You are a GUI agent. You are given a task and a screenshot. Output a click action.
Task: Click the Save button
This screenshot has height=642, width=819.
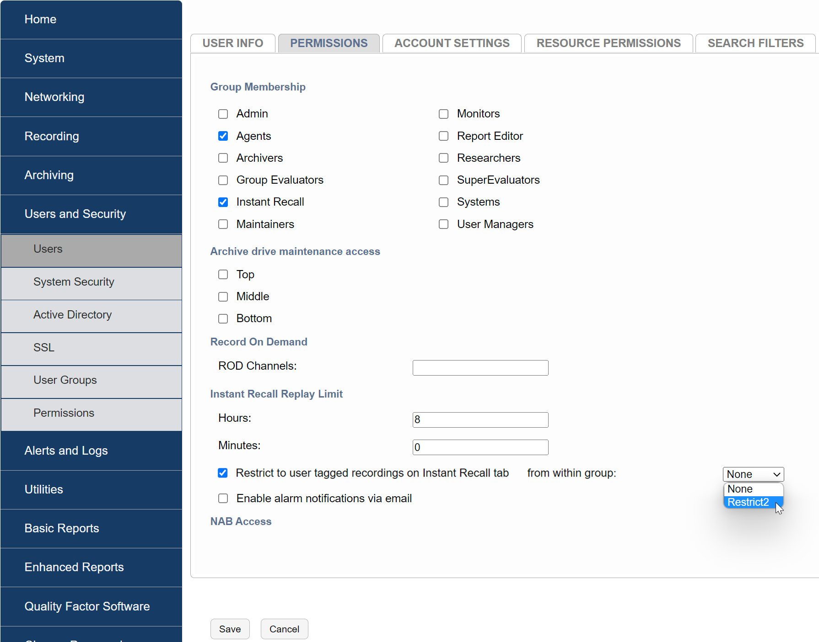click(230, 629)
